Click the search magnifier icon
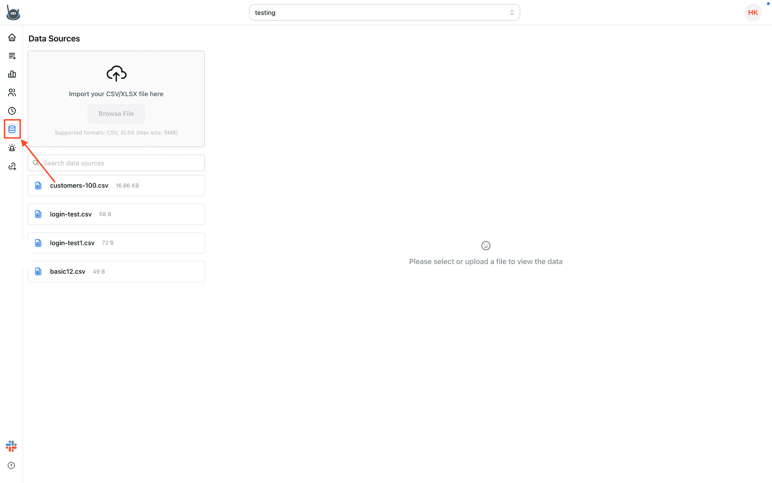772x483 pixels. 36,163
